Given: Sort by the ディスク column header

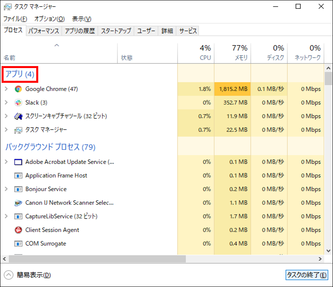Looking at the screenshot, I should click(269, 53).
